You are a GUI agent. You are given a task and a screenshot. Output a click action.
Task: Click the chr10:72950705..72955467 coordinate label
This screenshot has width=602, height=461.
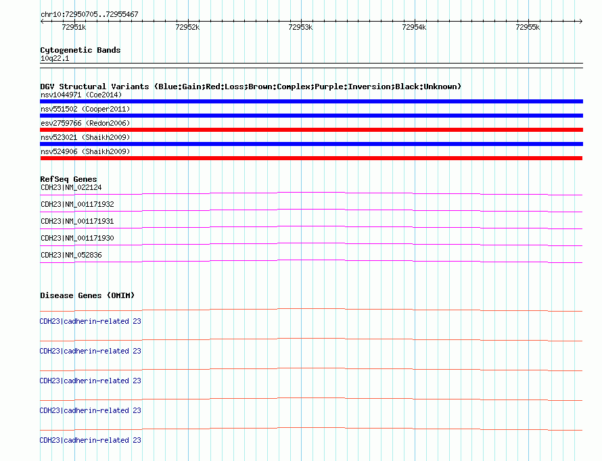pos(89,14)
